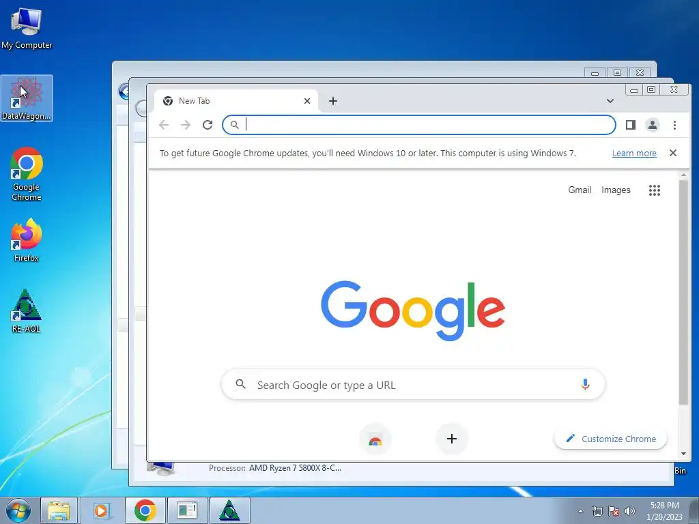Screen dimensions: 699x524
Task: Click the page scrollbar thumb
Action: tap(683, 292)
